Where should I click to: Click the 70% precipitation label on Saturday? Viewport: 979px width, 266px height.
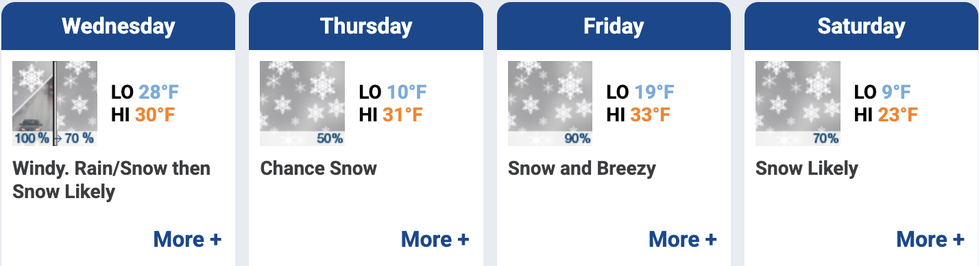(x=825, y=138)
